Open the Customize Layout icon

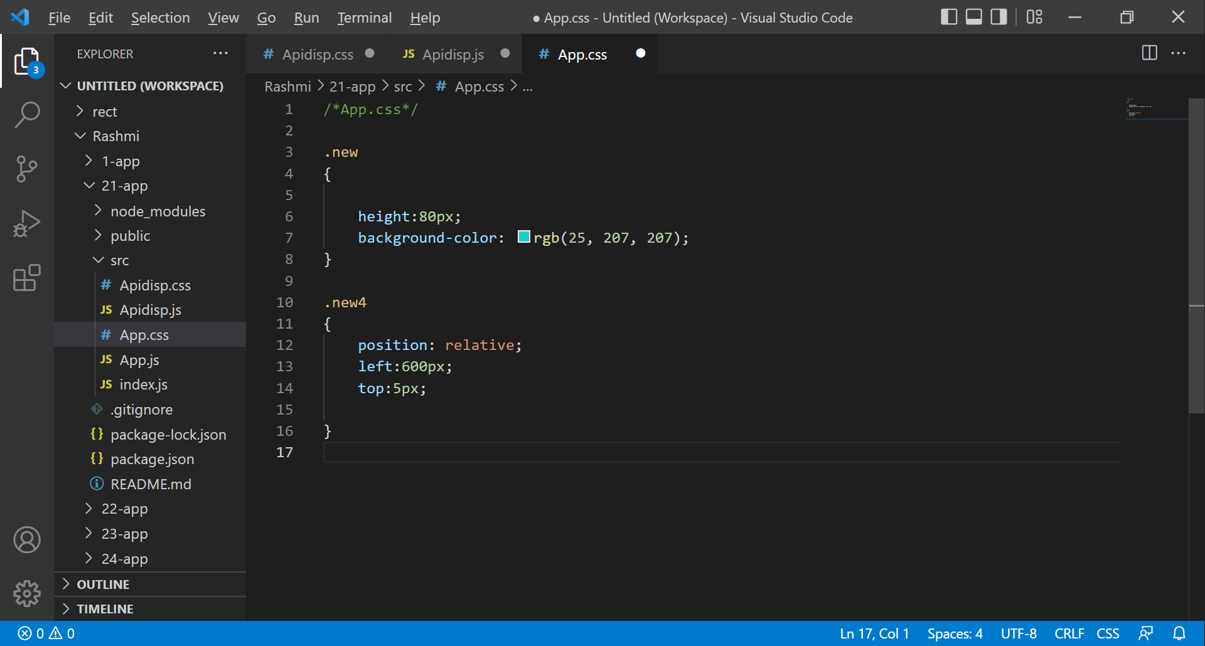pos(1034,17)
